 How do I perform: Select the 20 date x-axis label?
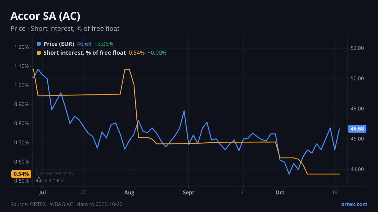pyautogui.click(x=83, y=192)
